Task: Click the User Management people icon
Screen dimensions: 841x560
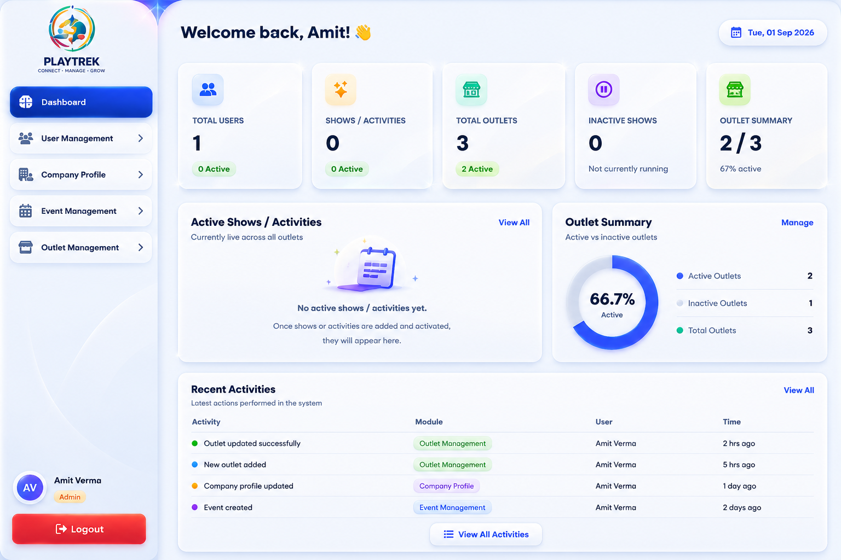Action: pyautogui.click(x=26, y=138)
